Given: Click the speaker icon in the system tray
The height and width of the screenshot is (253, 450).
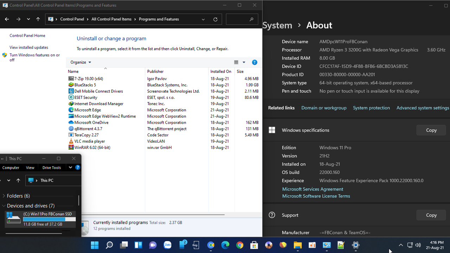Looking at the screenshot, I should [x=418, y=245].
